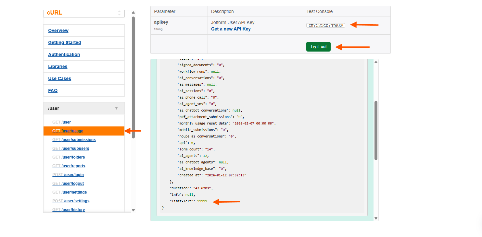Select the GET /user endpoint
Viewport: 482px width, 237px height.
pos(61,122)
